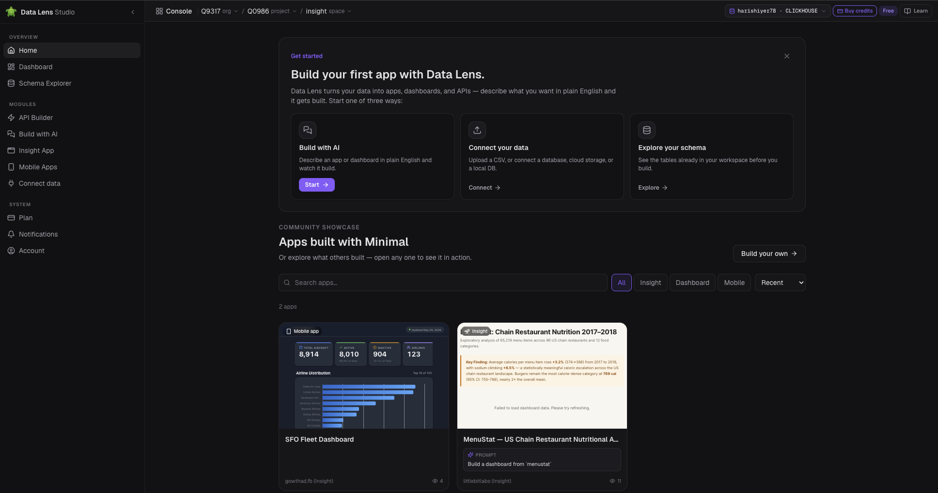Viewport: 938px width, 493px height.
Task: Click the Connect your data upload icon
Action: coord(477,130)
